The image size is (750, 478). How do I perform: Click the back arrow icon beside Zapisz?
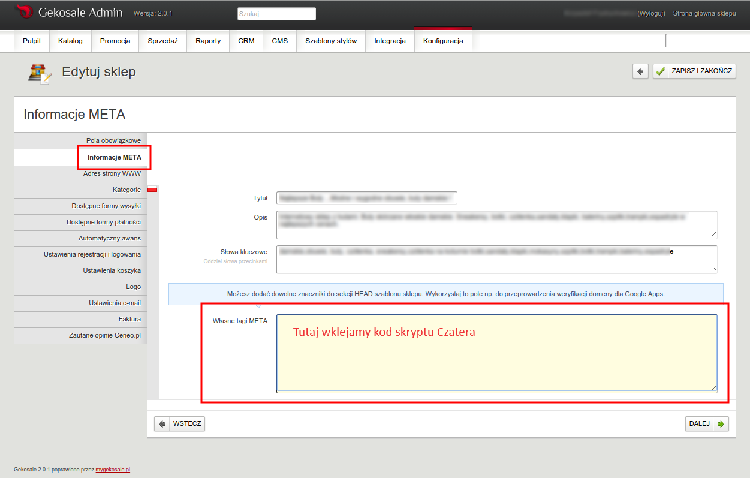(x=640, y=71)
